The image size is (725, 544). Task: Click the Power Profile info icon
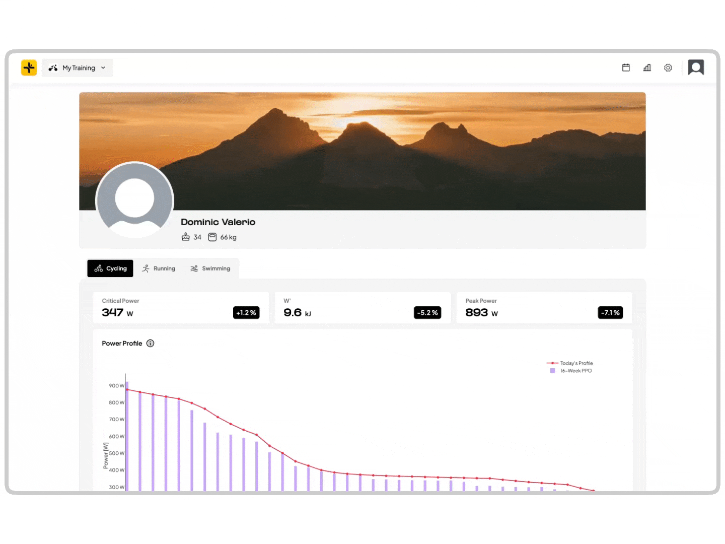click(x=150, y=344)
